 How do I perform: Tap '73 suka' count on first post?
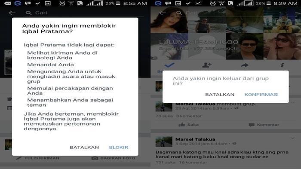click(164, 116)
